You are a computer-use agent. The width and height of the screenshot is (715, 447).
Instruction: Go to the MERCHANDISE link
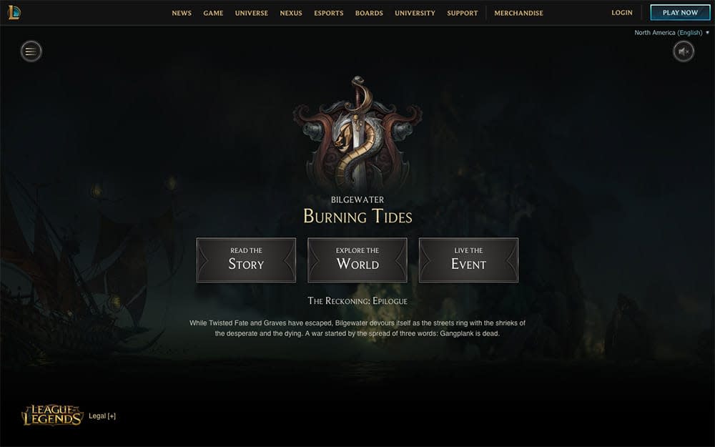[519, 13]
